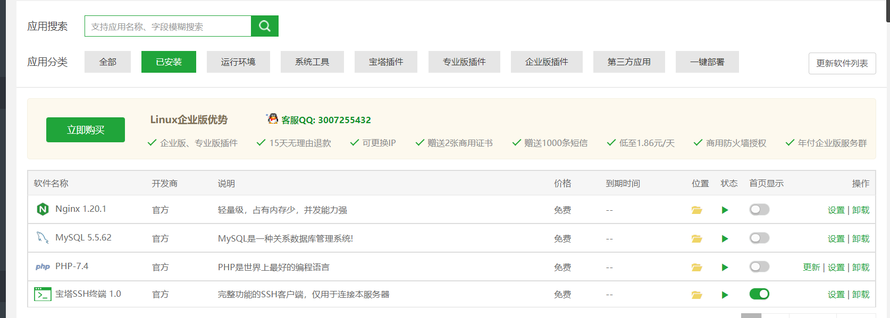
Task: Open Nginx 1.20.1 folder location icon
Action: [x=696, y=210]
